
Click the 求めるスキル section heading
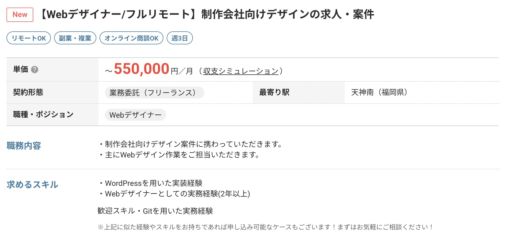pyautogui.click(x=32, y=185)
